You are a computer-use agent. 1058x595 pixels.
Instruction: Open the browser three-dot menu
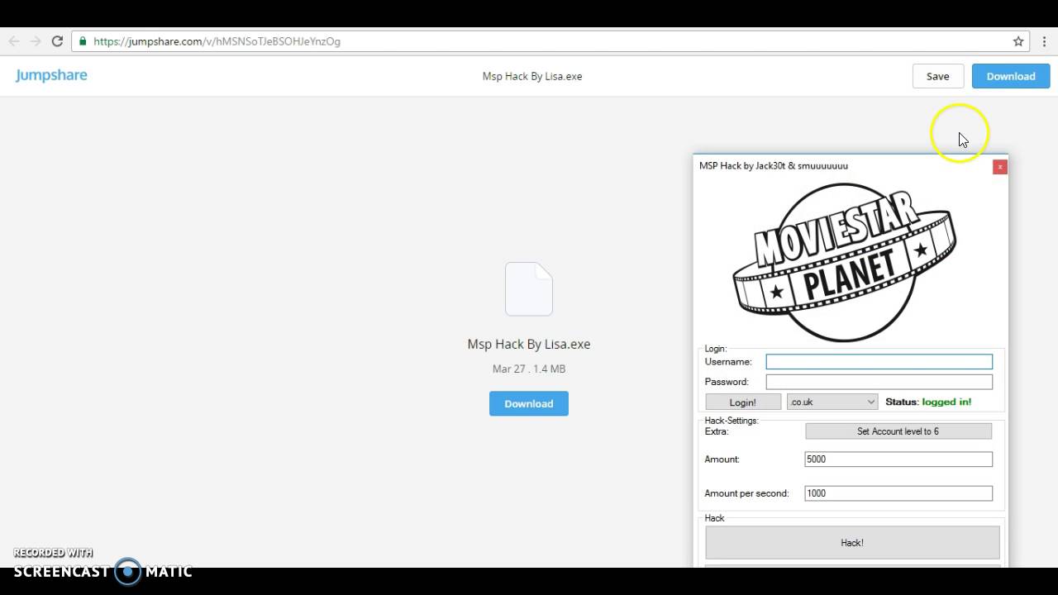1044,41
